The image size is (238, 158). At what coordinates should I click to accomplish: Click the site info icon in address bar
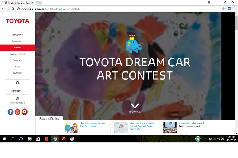[18, 9]
